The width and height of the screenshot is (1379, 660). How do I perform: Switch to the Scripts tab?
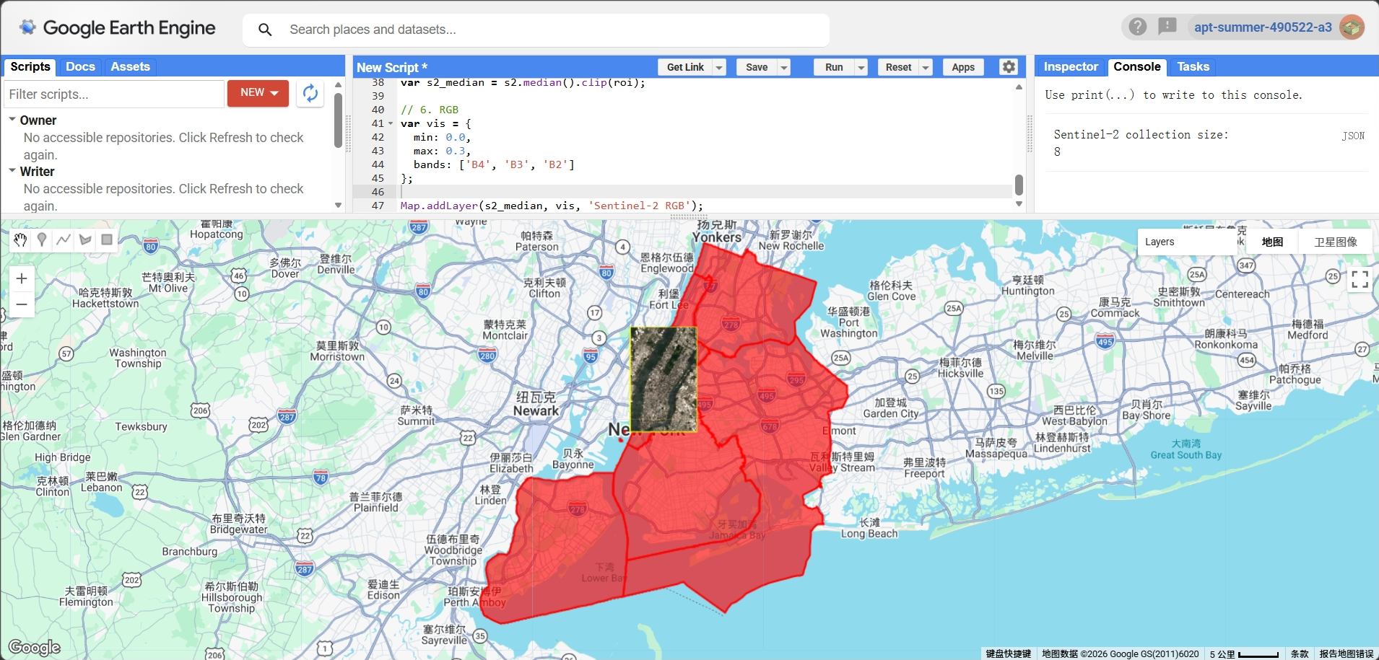tap(30, 66)
